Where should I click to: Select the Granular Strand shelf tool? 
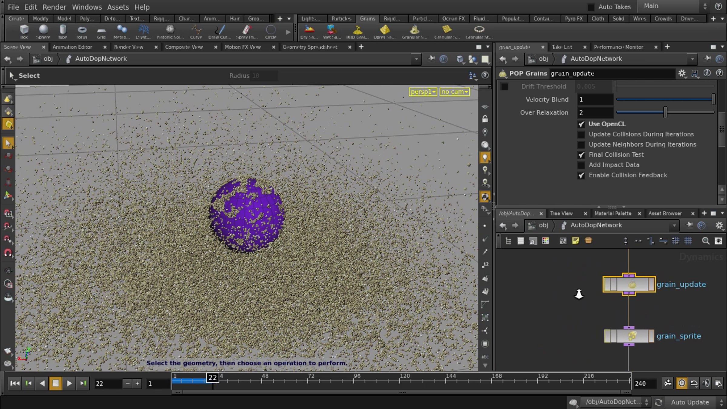click(479, 32)
